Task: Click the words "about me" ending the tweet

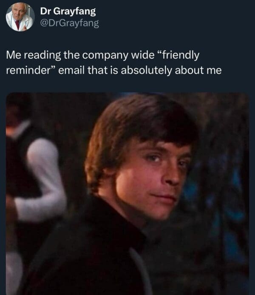Action: click(198, 71)
